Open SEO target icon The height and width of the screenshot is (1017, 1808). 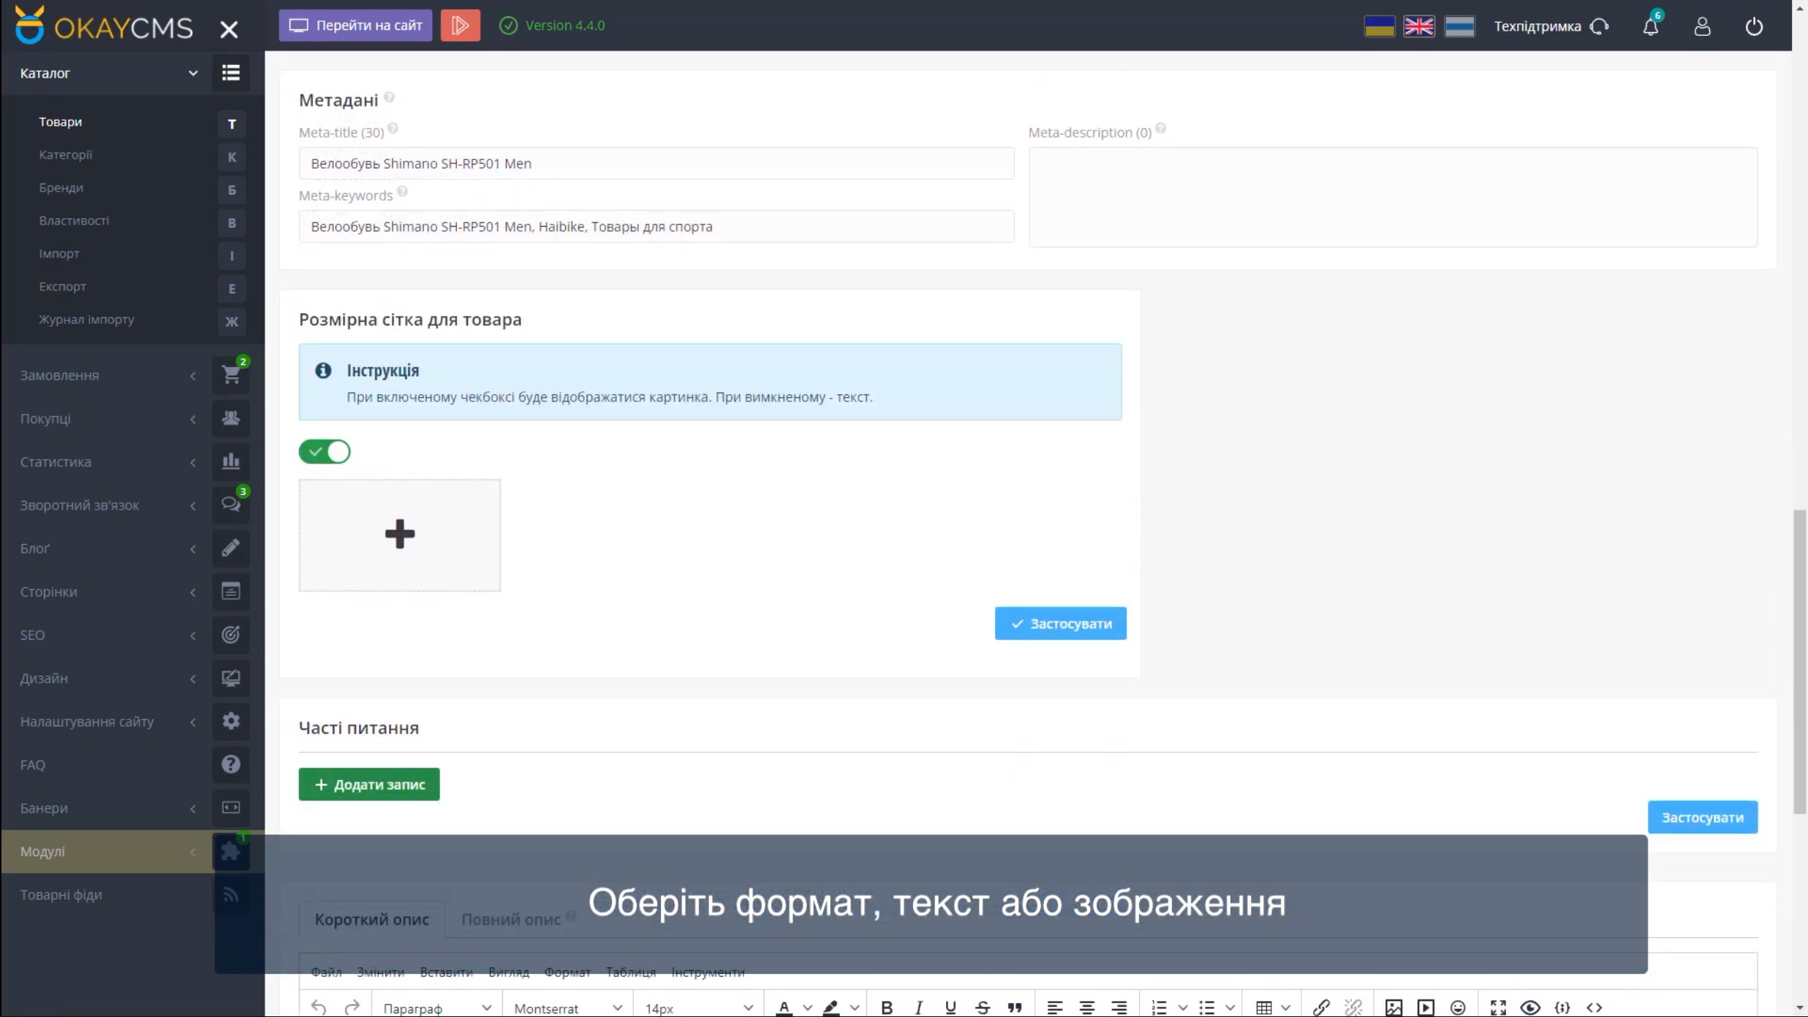231,635
